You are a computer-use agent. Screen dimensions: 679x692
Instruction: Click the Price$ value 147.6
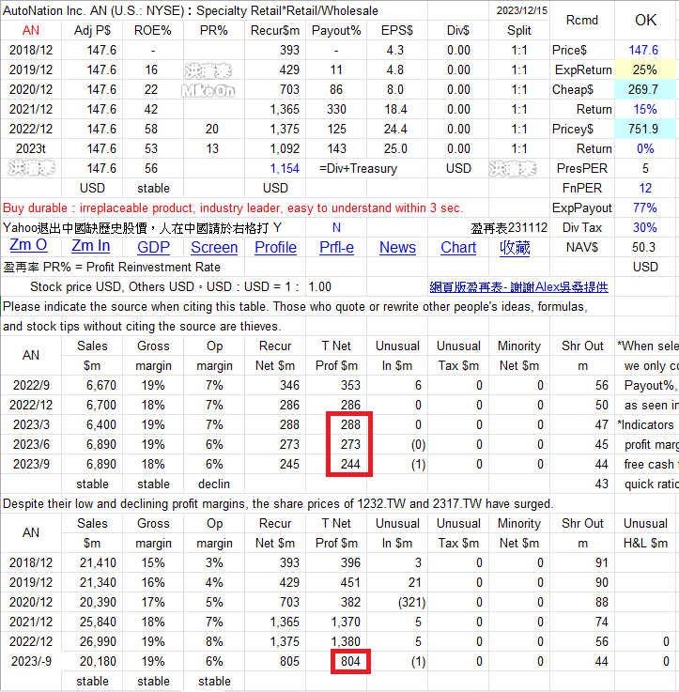pos(643,50)
